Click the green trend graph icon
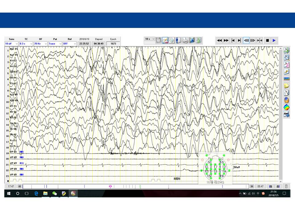Viewport: 295px width, 221px height. coord(199,40)
